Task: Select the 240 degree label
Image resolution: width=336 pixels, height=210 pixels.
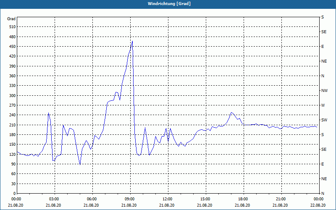Action: point(13,115)
